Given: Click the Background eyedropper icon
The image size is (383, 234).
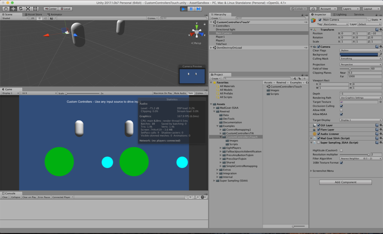Looking at the screenshot, I should coord(380,54).
